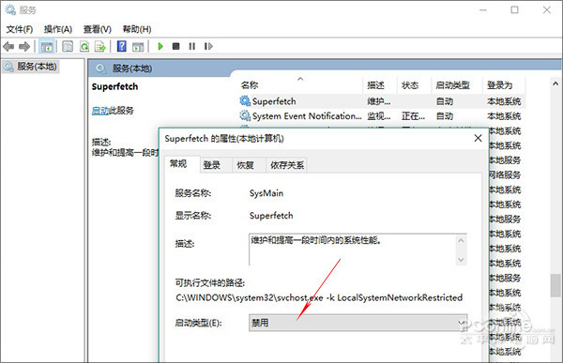Click the services list scrollbar up arrow
The image size is (563, 363).
555,83
